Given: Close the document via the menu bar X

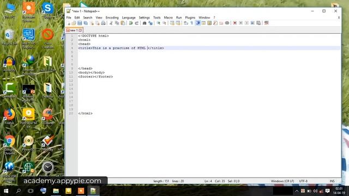Looking at the screenshot, I should click(x=339, y=17).
